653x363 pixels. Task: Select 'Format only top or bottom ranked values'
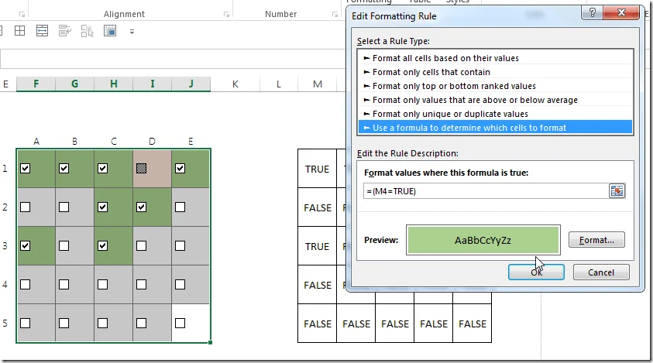[x=495, y=86]
